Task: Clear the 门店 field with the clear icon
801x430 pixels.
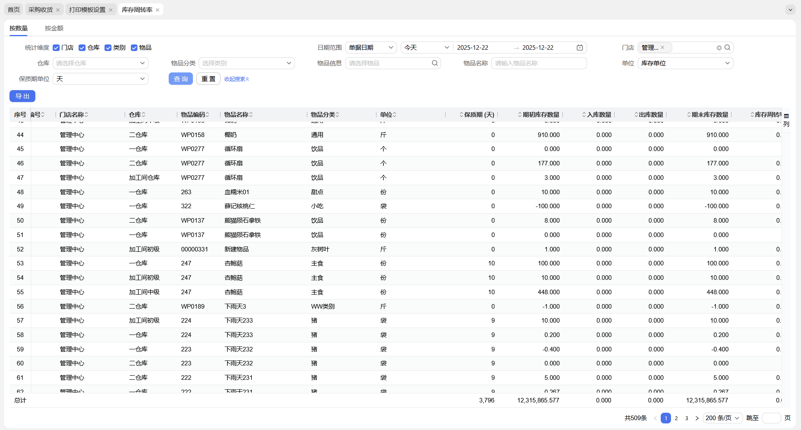Action: [x=719, y=48]
